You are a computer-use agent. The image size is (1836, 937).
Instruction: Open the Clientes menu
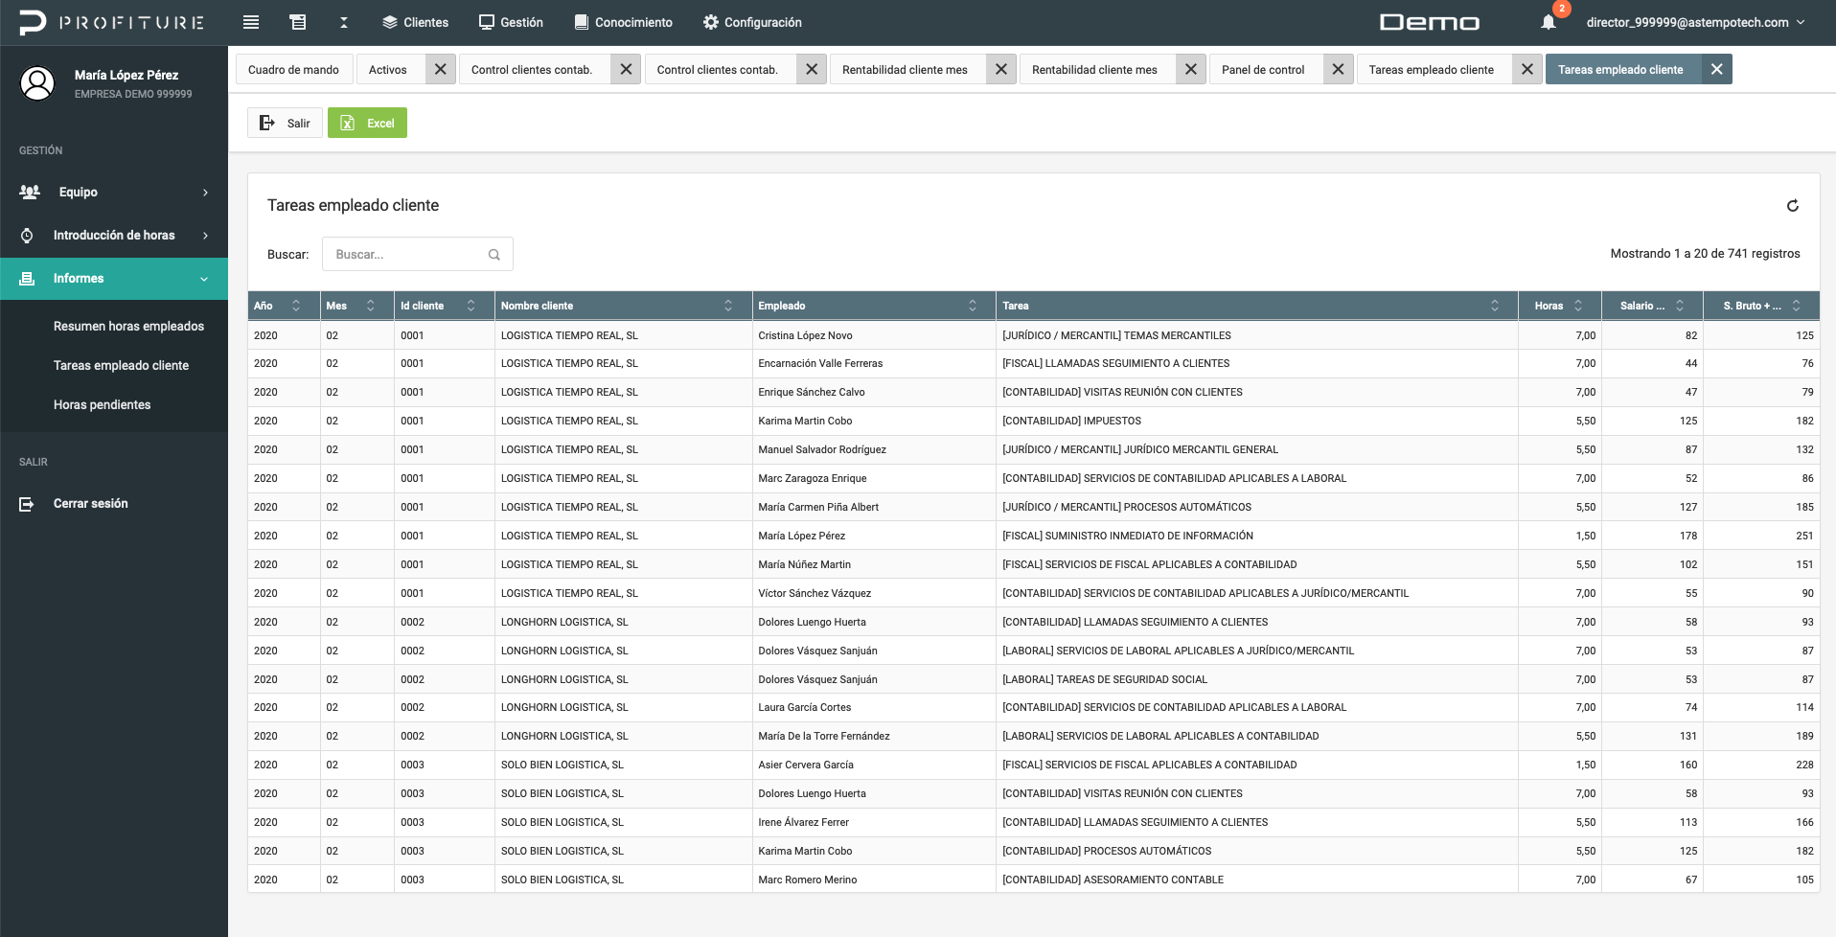coord(415,22)
